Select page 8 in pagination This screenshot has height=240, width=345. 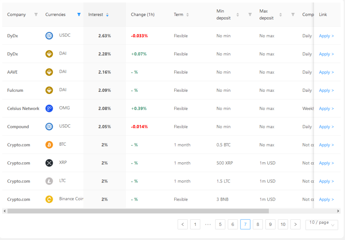coord(257,224)
